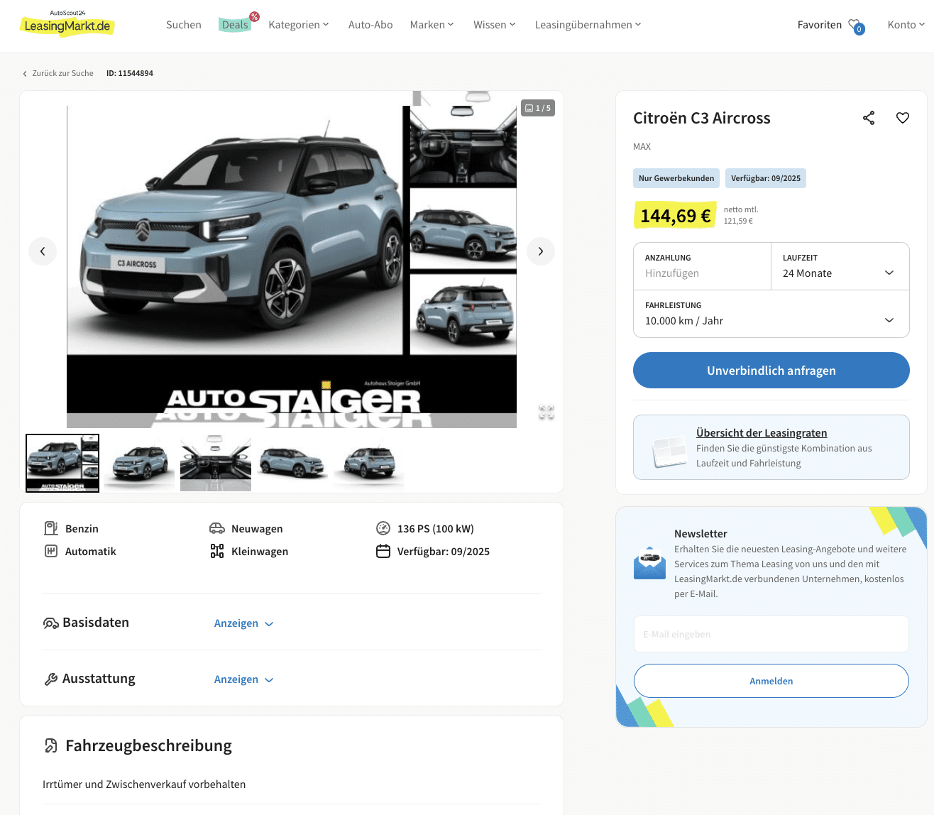This screenshot has width=934, height=815.
Task: Share this Citroën C3 Aircross listing
Action: [x=869, y=118]
